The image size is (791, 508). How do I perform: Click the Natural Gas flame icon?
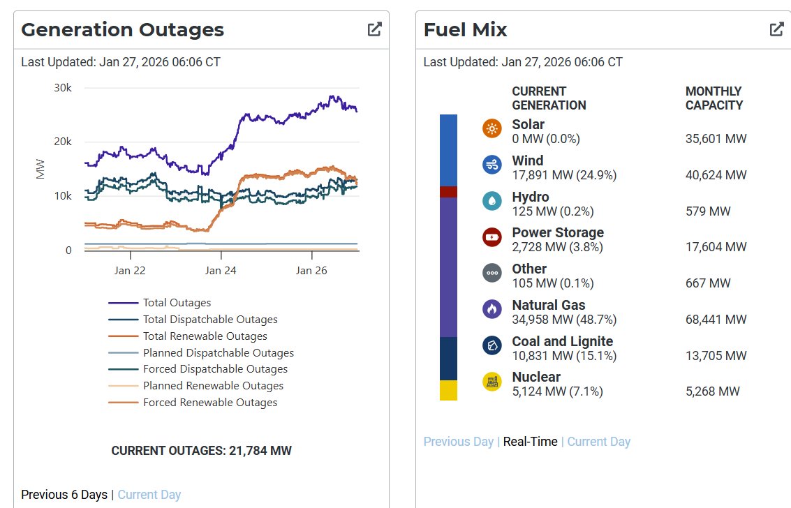coord(492,310)
